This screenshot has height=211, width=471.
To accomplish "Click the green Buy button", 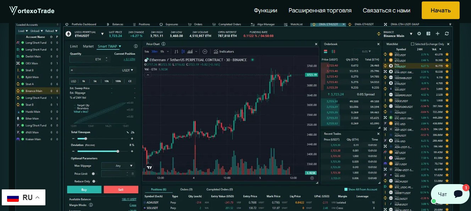I will pos(84,190).
